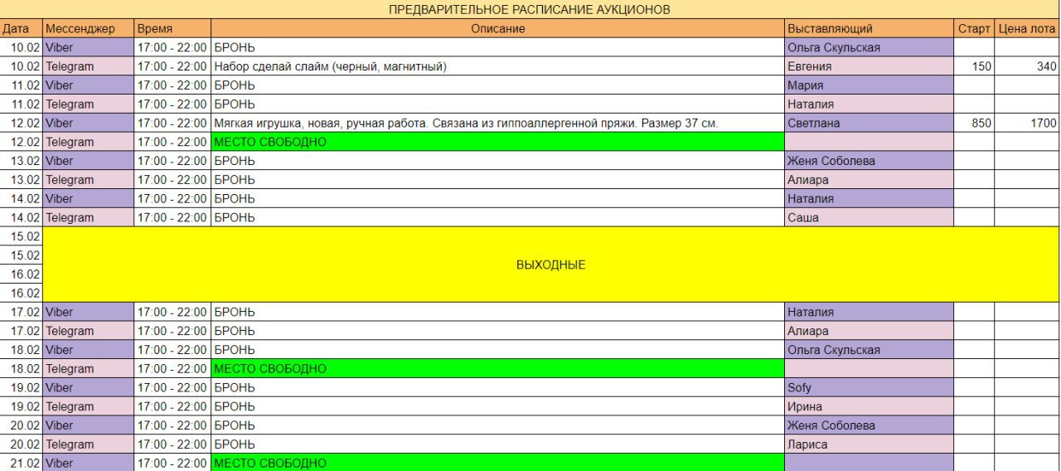Click the start price cell '150'
Image resolution: width=1061 pixels, height=471 pixels.
[x=974, y=66]
